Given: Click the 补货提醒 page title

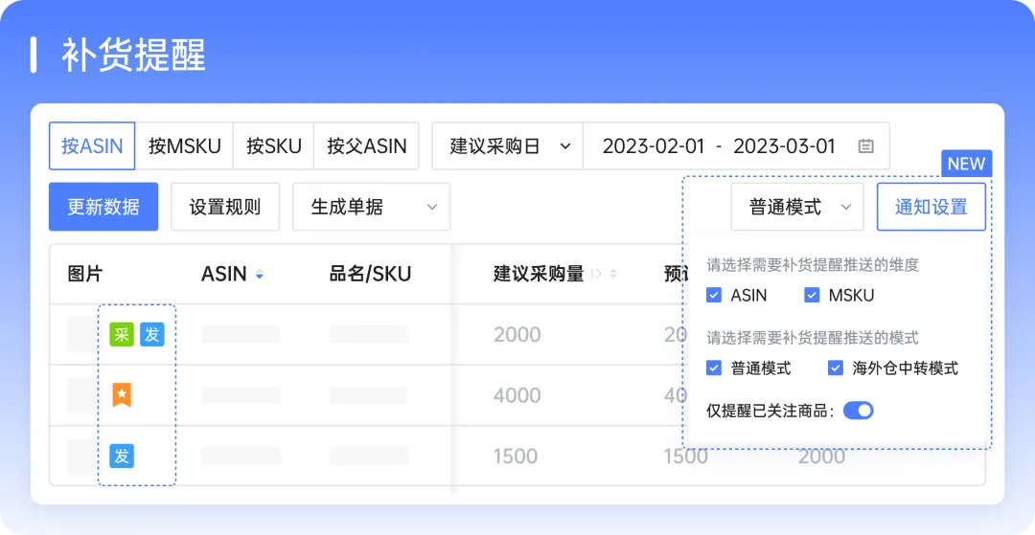Looking at the screenshot, I should pyautogui.click(x=134, y=56).
